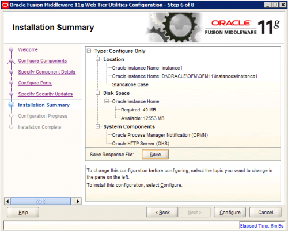The width and height of the screenshot is (288, 231).
Task: Click the Specify Component Details bullet icon
Action: click(12, 72)
